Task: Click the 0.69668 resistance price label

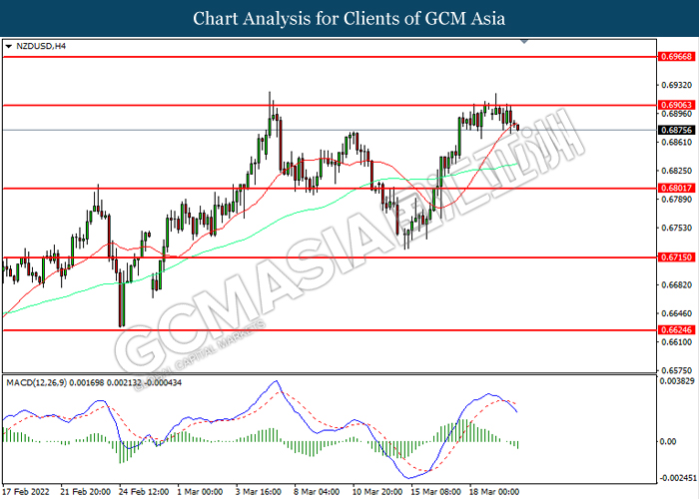Action: click(676, 57)
